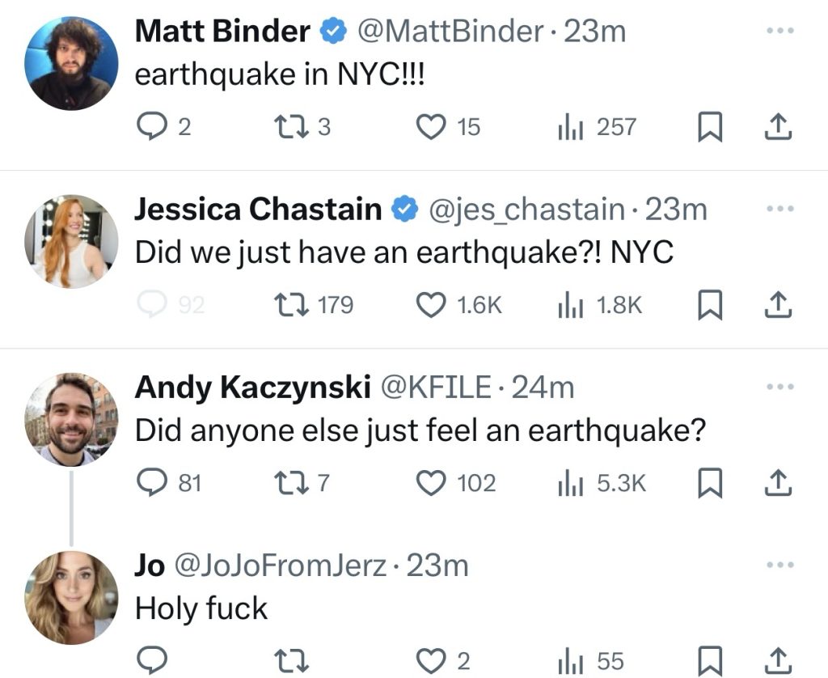The image size is (828, 678).
Task: Share Jo's reply tweet
Action: point(776,661)
